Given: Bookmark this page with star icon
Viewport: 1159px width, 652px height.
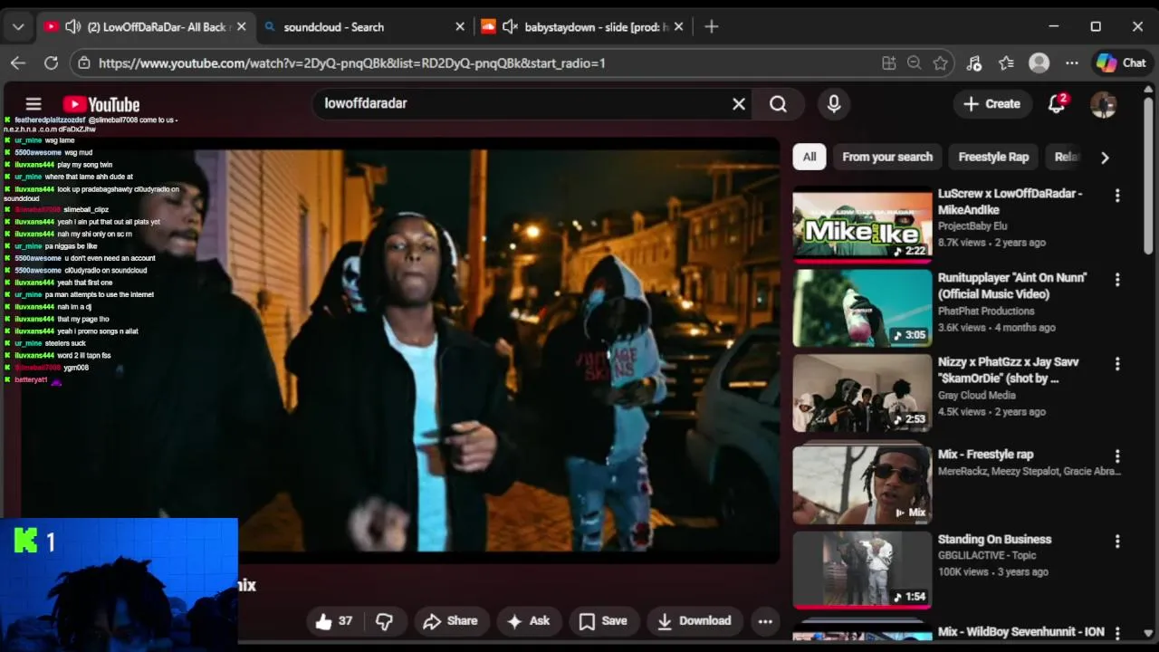Looking at the screenshot, I should (941, 63).
